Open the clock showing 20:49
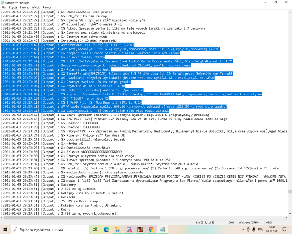 click(x=272, y=229)
